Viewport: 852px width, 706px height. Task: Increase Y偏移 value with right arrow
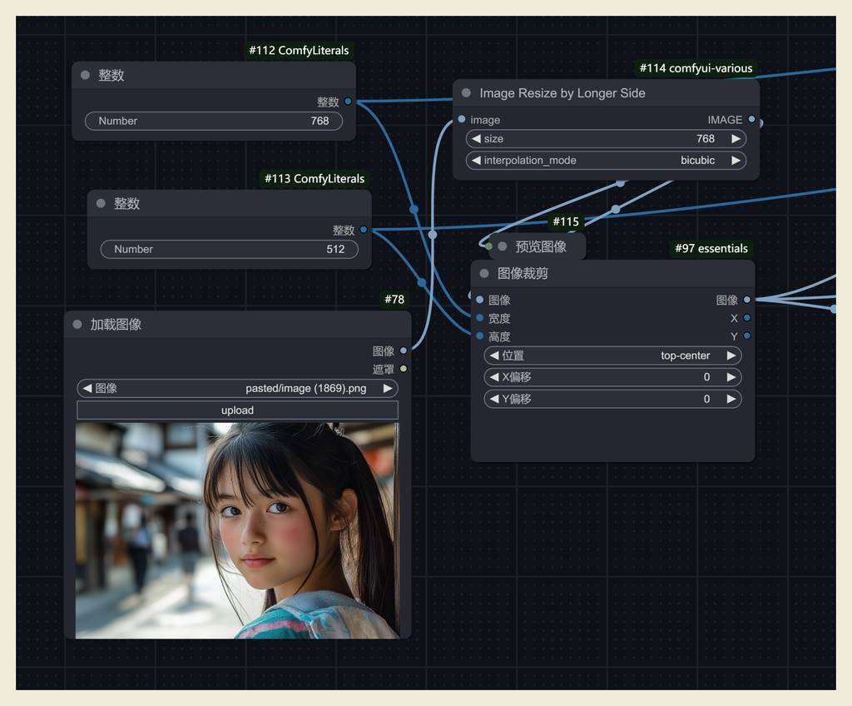[x=731, y=399]
